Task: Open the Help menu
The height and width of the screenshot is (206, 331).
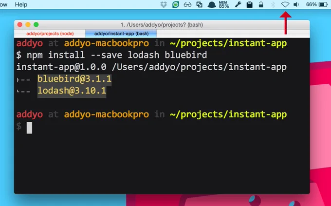Action: (x=21, y=4)
